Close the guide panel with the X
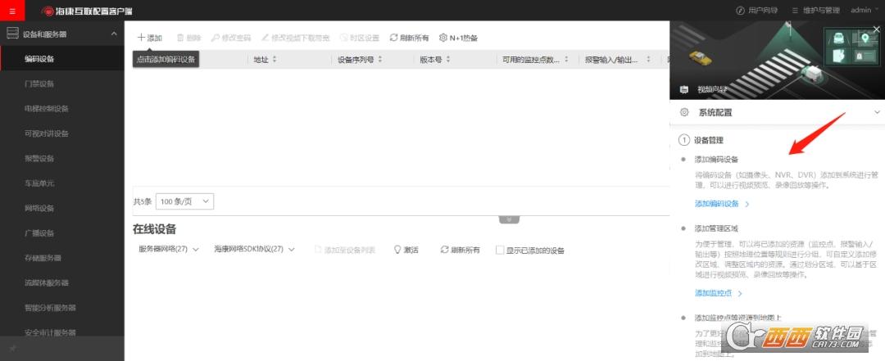Screen dimensions: 885x361 [877, 29]
